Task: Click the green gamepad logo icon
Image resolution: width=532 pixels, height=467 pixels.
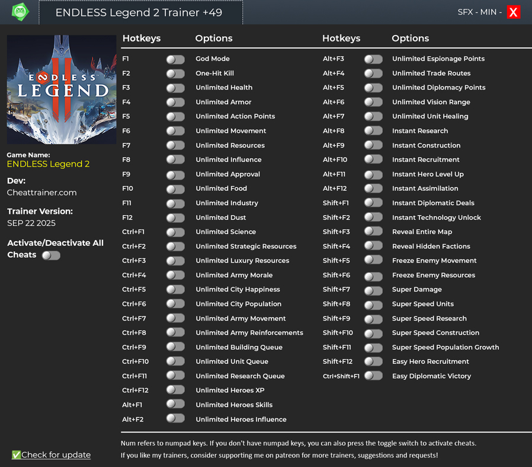Action: click(20, 12)
